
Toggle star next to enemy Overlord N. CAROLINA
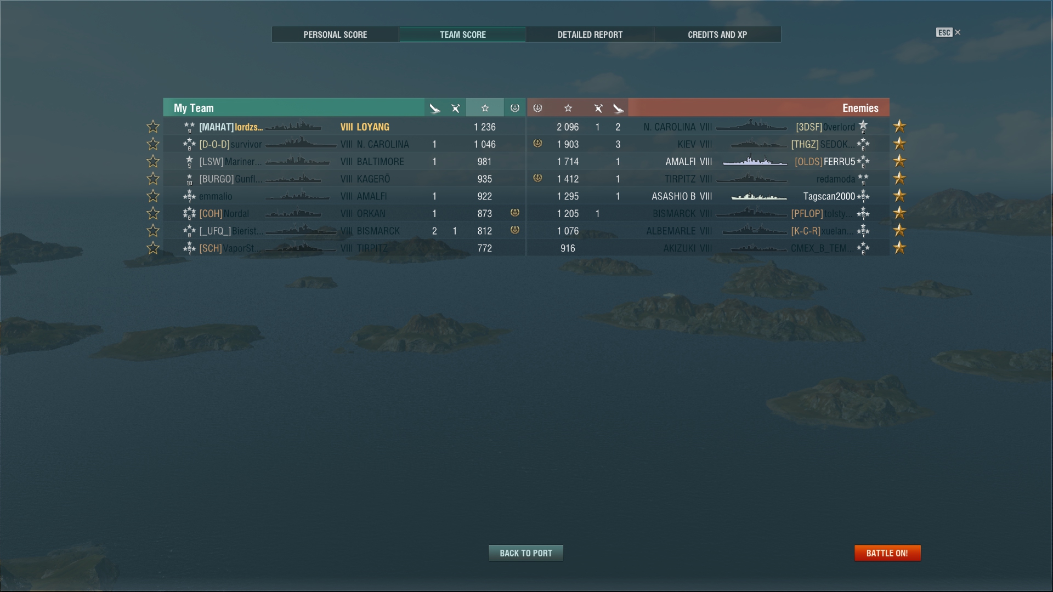(x=899, y=127)
